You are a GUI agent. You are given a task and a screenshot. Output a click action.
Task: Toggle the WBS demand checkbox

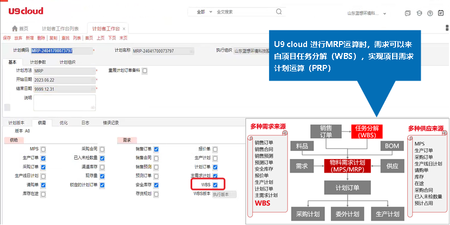pyautogui.click(x=215, y=185)
